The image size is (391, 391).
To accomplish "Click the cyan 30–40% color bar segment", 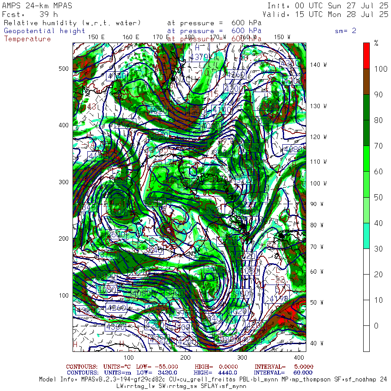I will click(366, 235).
